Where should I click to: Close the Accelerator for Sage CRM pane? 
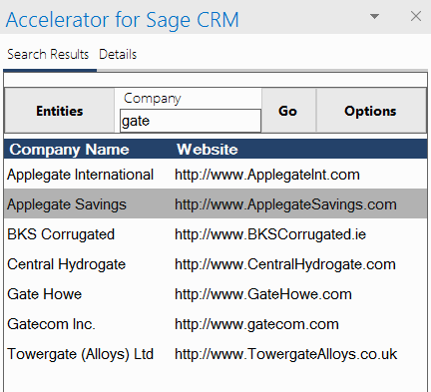point(416,16)
